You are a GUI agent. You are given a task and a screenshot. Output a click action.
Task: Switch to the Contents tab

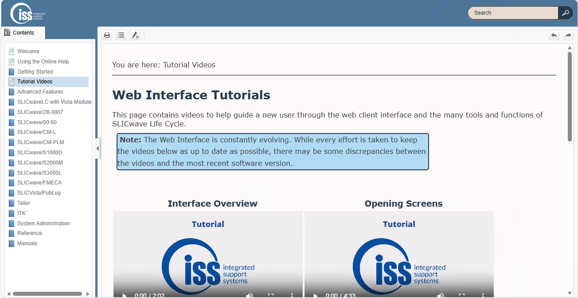23,32
